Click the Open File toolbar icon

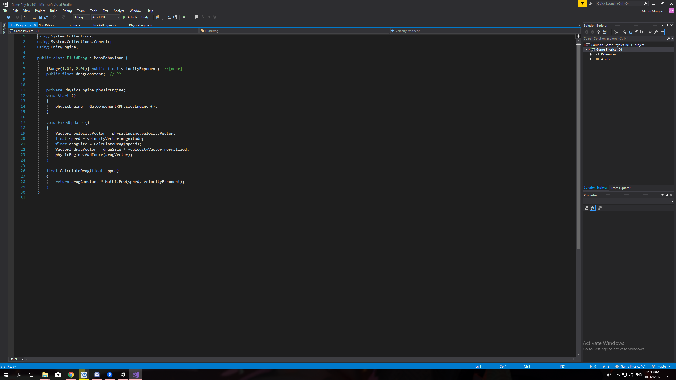[34, 17]
